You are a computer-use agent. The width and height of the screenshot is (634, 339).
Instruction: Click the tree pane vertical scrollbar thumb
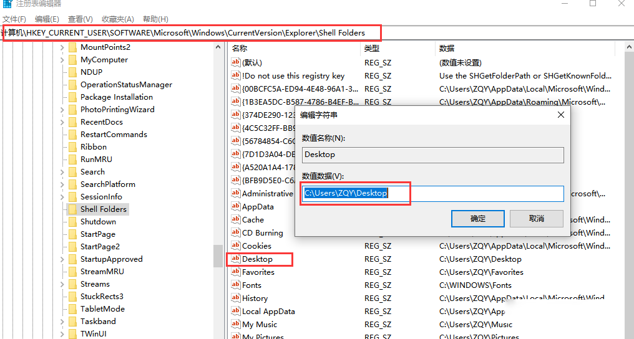pos(218,256)
